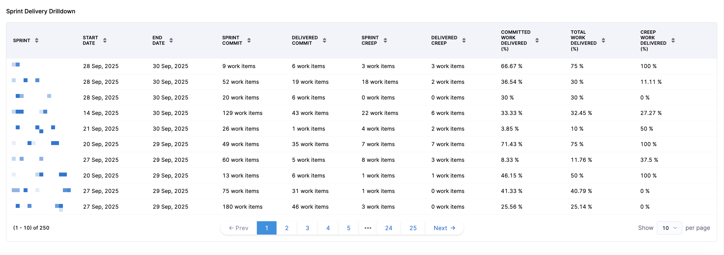
Task: Click the pagination ellipsis between 5 and 24
Action: click(368, 228)
